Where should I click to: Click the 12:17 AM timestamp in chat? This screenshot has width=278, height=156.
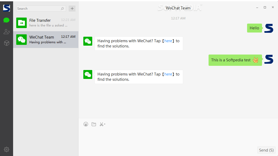[178, 18]
